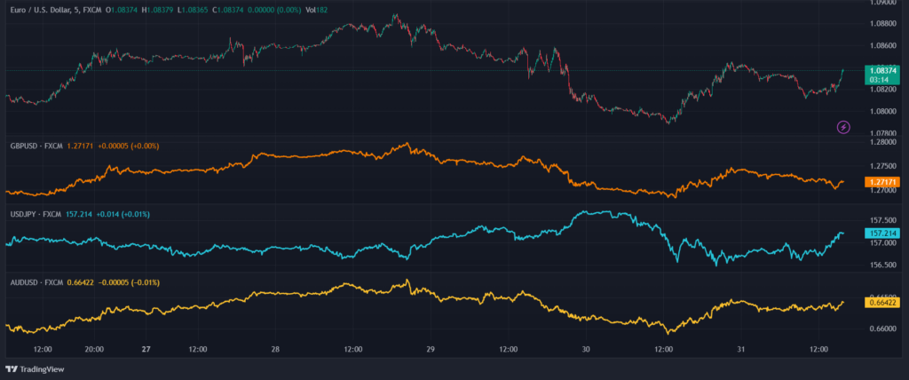The height and width of the screenshot is (380, 909).
Task: Click date 27 on the time axis
Action: coord(145,349)
